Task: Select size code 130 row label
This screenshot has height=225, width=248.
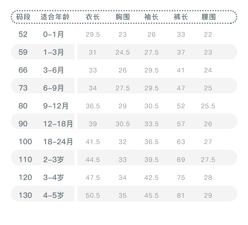Action: tap(25, 195)
